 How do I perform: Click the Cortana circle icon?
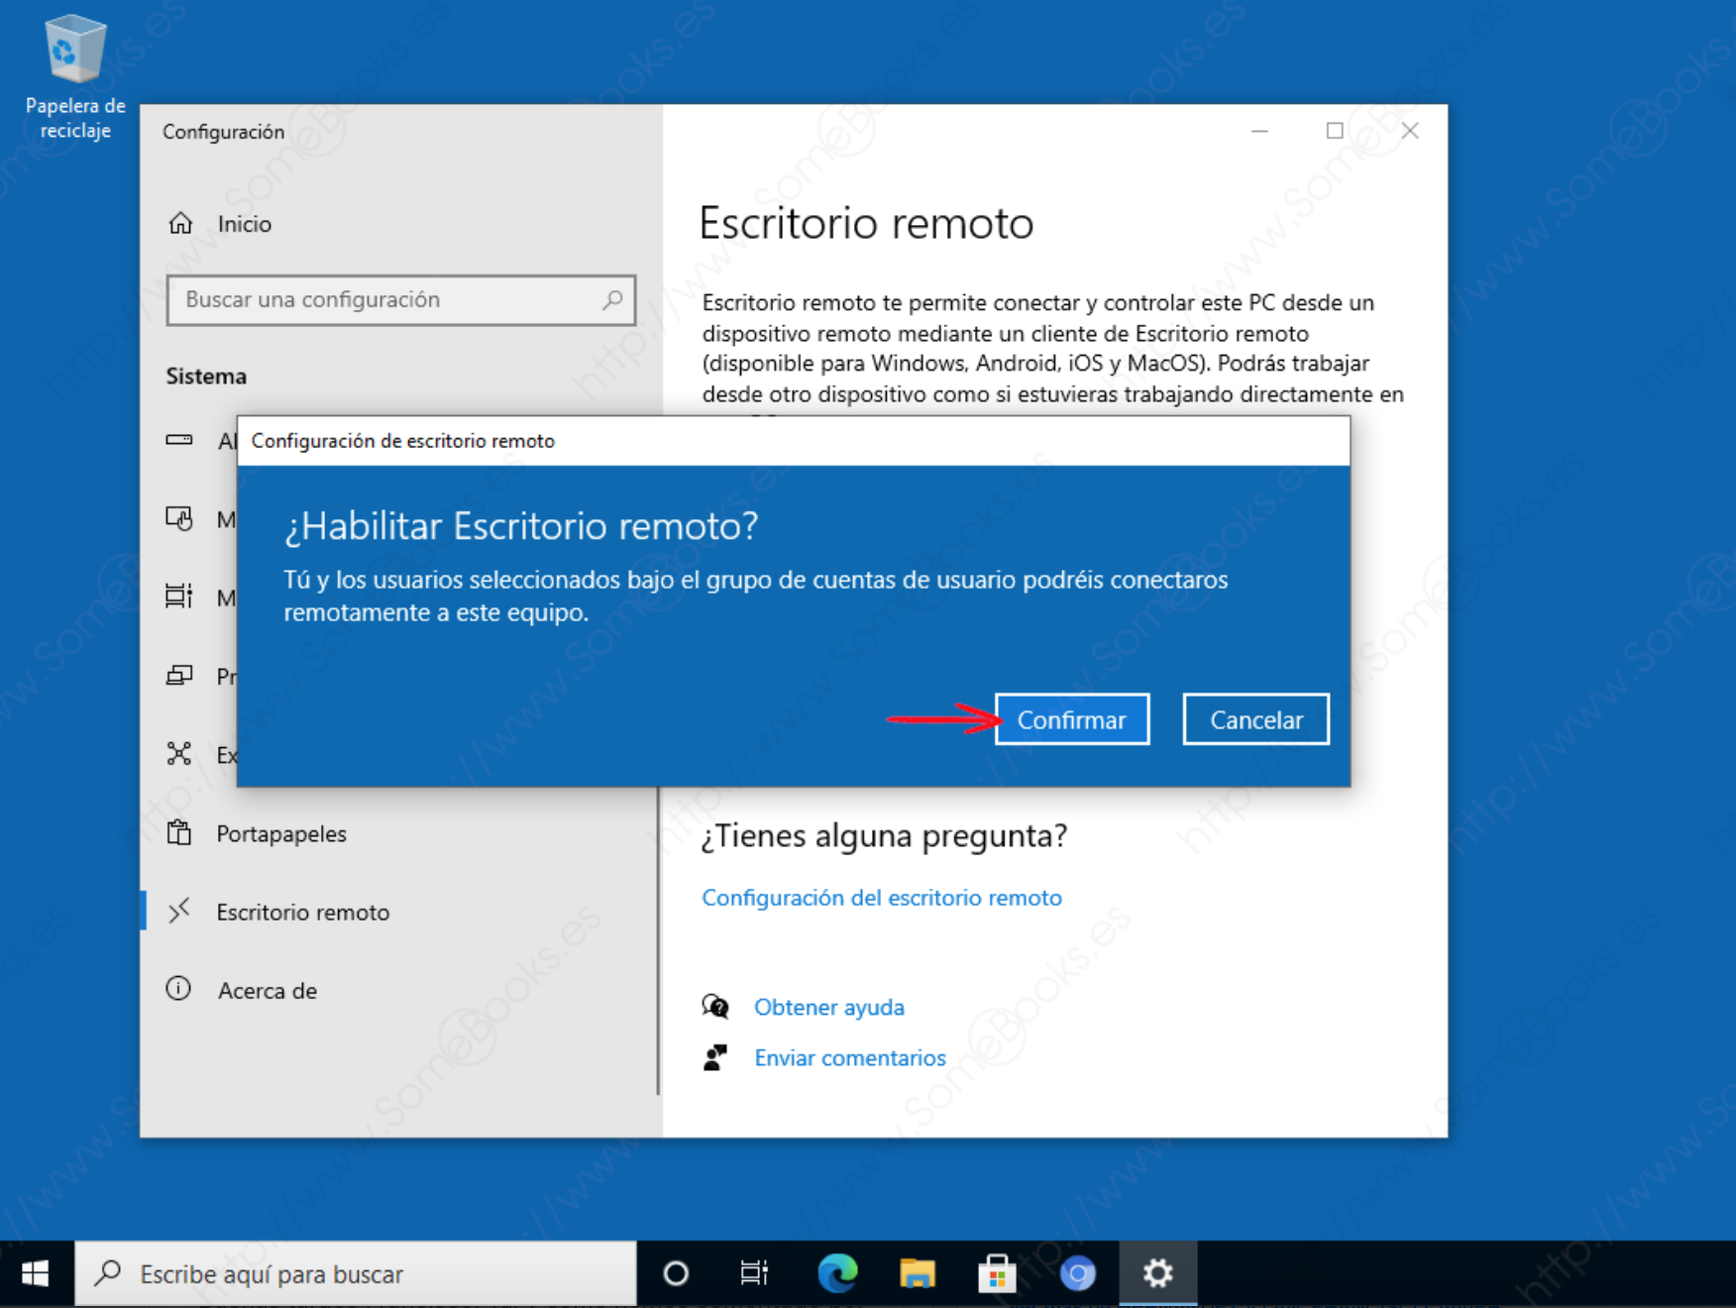click(x=676, y=1273)
